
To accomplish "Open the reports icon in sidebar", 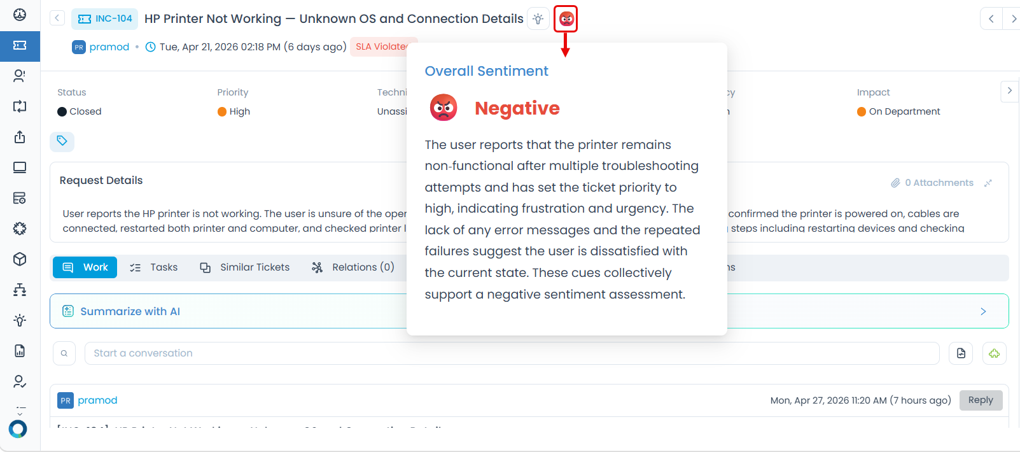I will [x=20, y=351].
